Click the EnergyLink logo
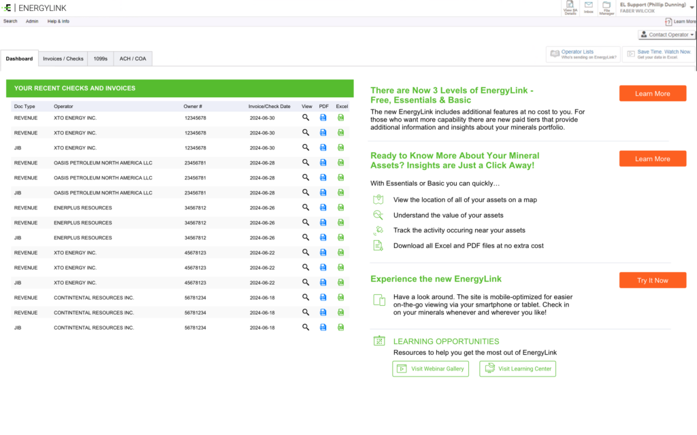Screen dimensions: 697x435 click(34, 8)
